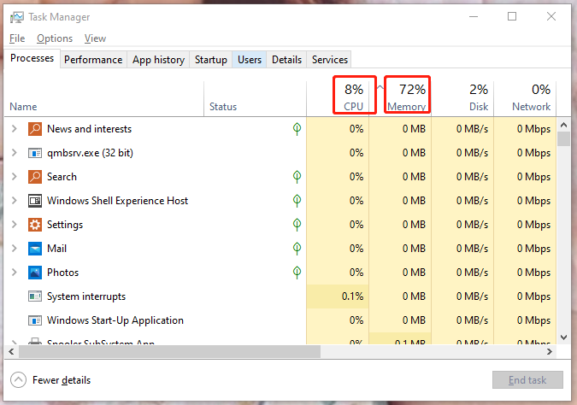Screen dimensions: 577x405
Task: Select the Processes tab
Action: tap(32, 58)
